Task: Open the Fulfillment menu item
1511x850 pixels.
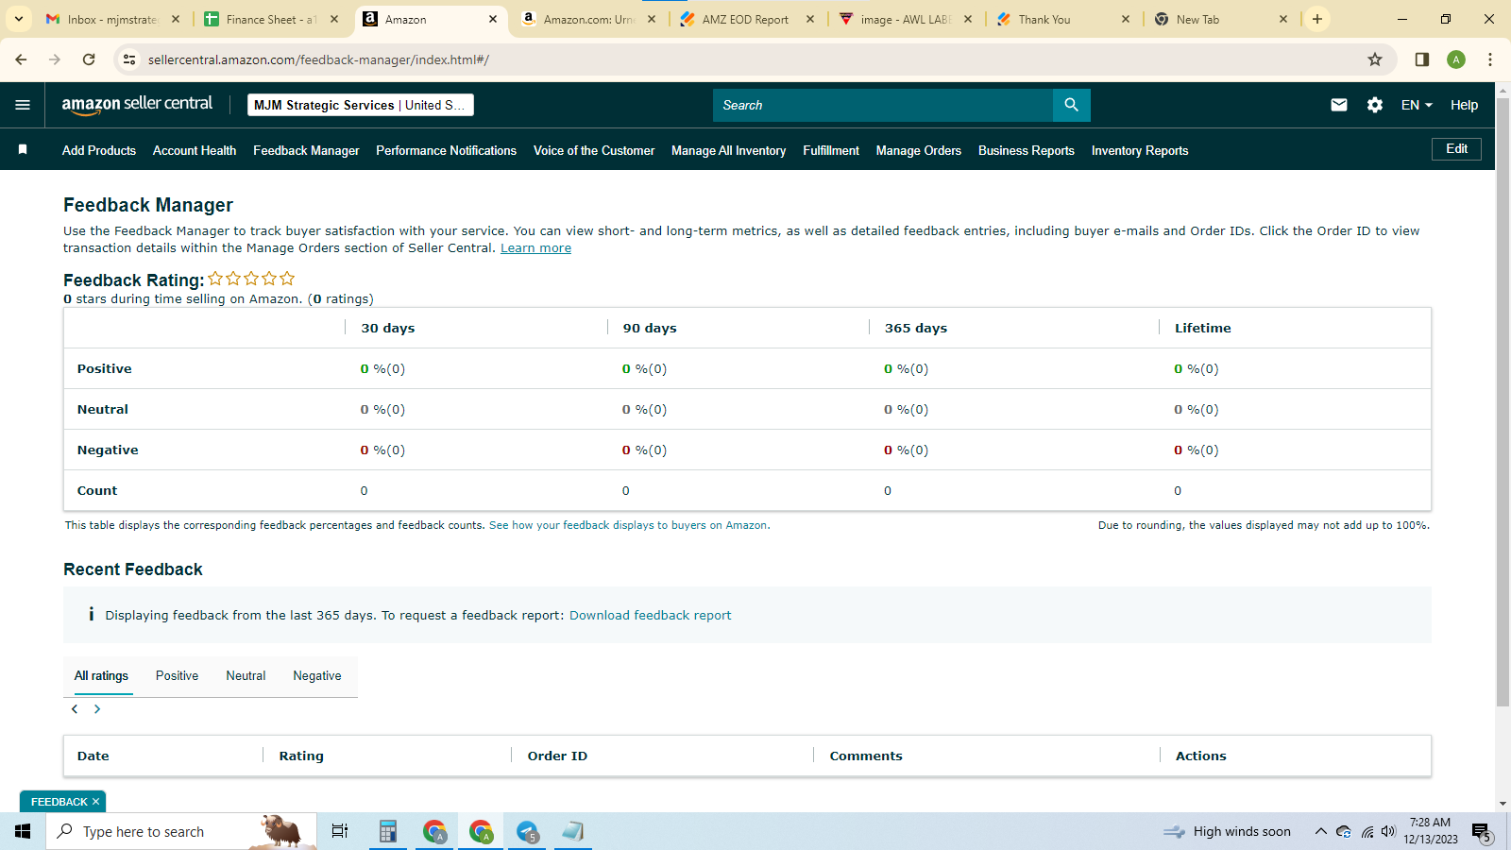Action: point(831,150)
